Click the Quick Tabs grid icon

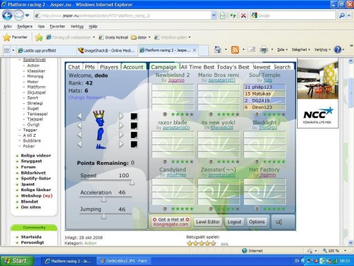(7, 50)
